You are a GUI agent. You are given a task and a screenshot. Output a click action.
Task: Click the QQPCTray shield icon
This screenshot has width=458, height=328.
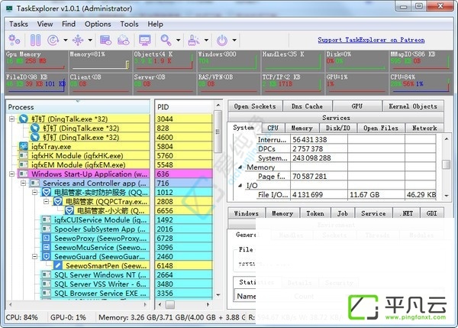click(x=58, y=201)
